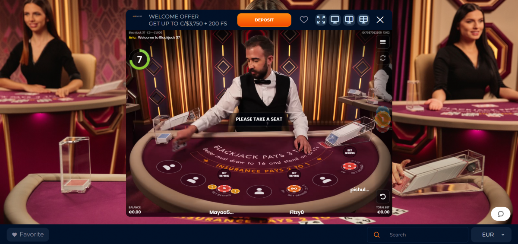Take the leftmost empty seat
This screenshot has width=518, height=244.
169,166
